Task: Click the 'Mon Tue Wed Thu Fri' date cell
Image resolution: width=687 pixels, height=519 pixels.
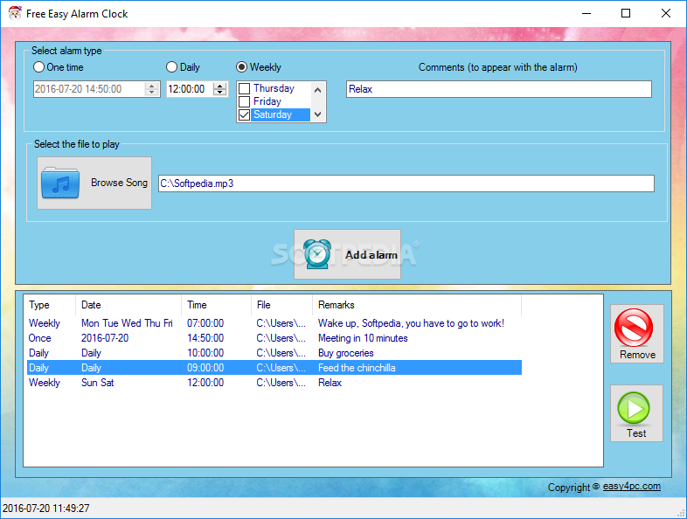Action: click(127, 323)
